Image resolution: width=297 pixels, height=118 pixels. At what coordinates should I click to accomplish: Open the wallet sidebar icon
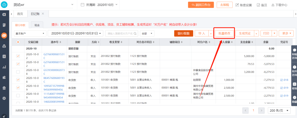coord(4,77)
